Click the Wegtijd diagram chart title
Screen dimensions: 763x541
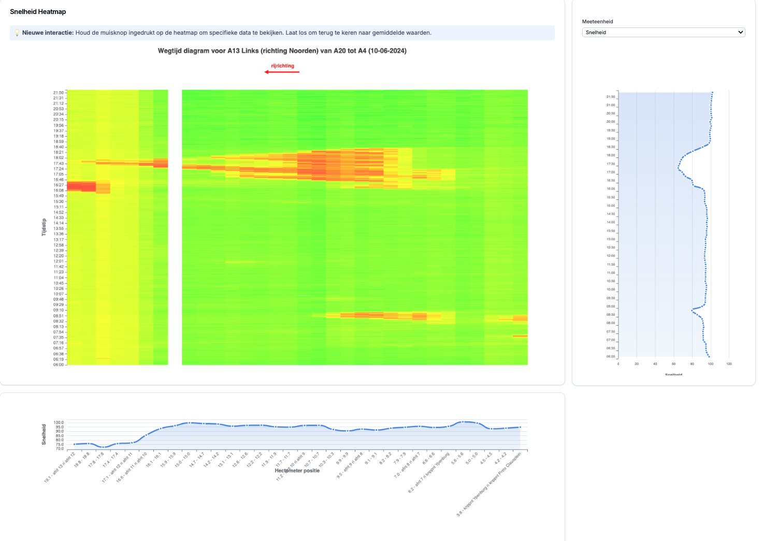pyautogui.click(x=282, y=51)
